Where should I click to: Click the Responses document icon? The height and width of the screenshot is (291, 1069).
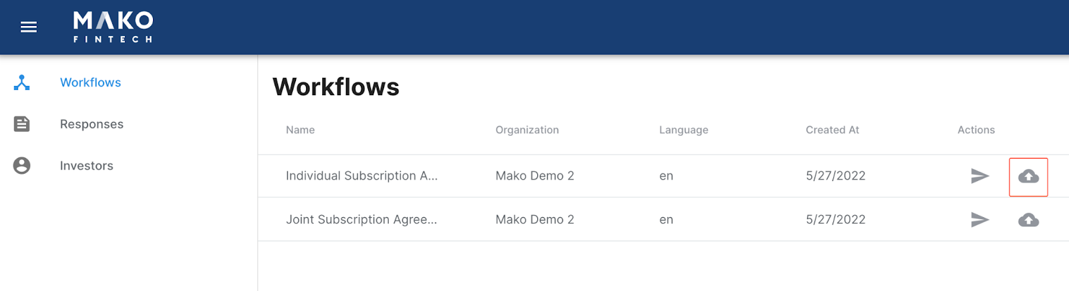coord(22,124)
